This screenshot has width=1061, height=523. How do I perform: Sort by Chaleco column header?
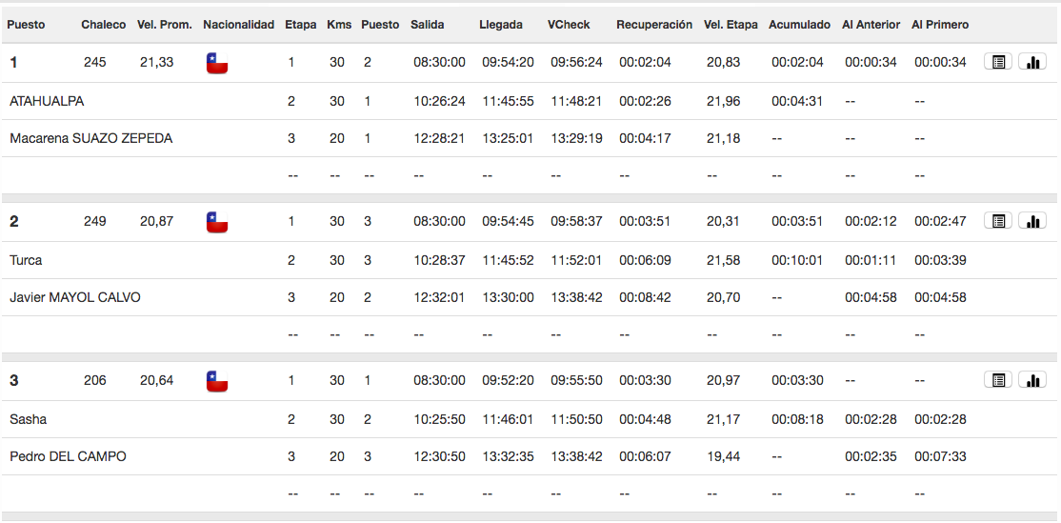coord(104,25)
